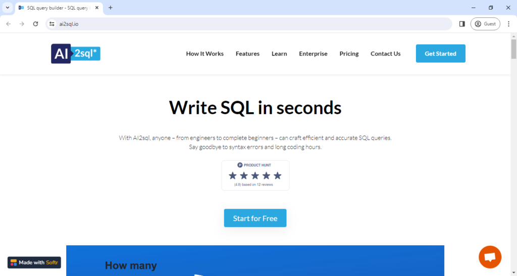Reload the page
Viewport: 517px width, 276px height.
coord(35,24)
